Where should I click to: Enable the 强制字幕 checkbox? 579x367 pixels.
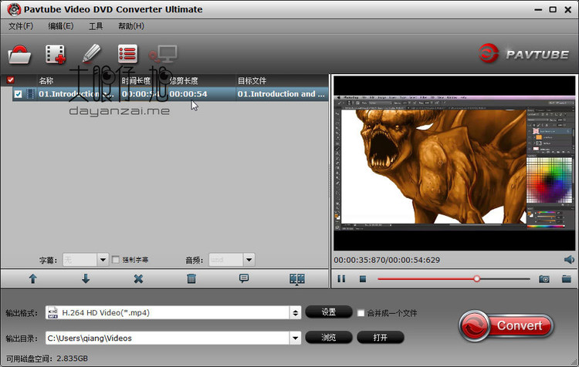(116, 260)
